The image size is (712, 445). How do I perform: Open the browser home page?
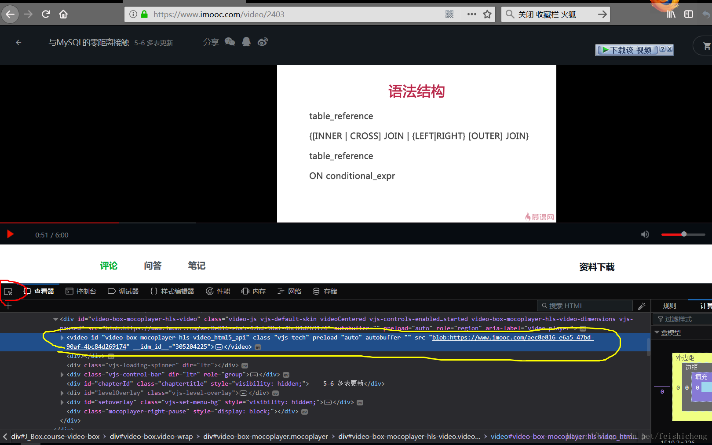(x=63, y=14)
